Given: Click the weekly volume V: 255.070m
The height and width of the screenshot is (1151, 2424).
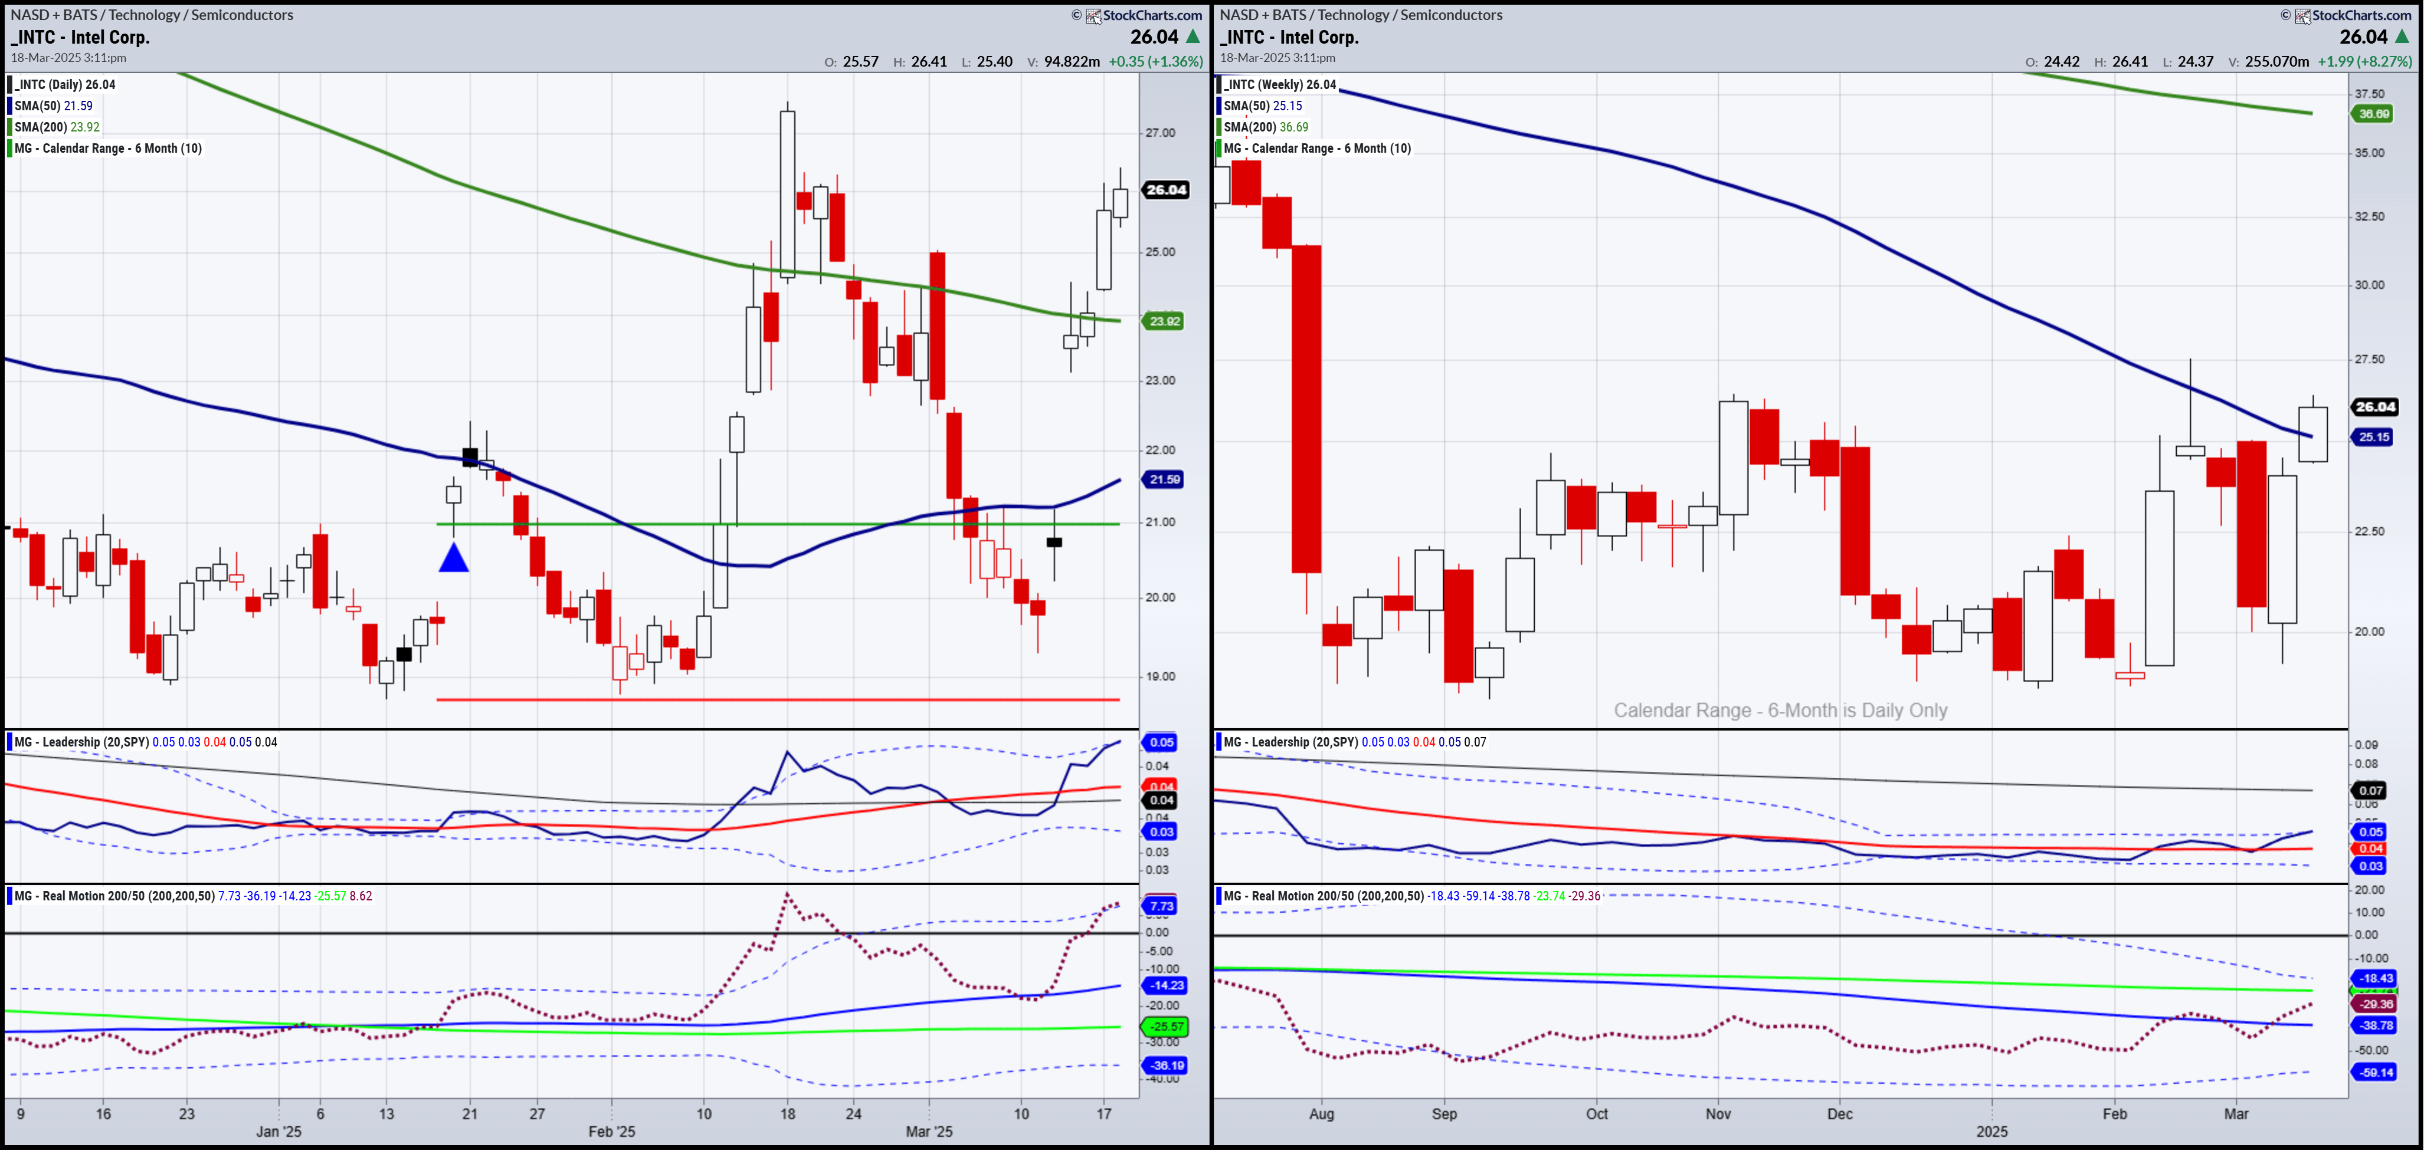Looking at the screenshot, I should pyautogui.click(x=2268, y=62).
